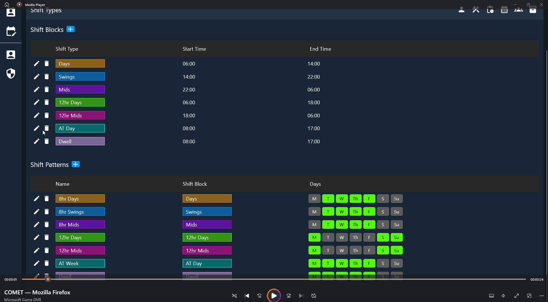Open the group people header icon
This screenshot has width=548, height=302.
[x=519, y=10]
